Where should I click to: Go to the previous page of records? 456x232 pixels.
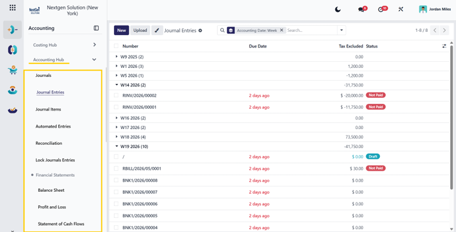tap(435, 30)
